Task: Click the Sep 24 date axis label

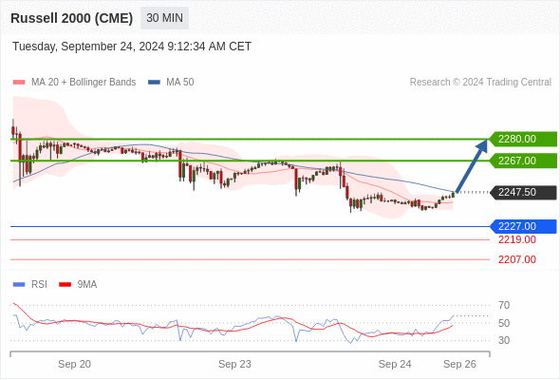Action: pos(395,364)
